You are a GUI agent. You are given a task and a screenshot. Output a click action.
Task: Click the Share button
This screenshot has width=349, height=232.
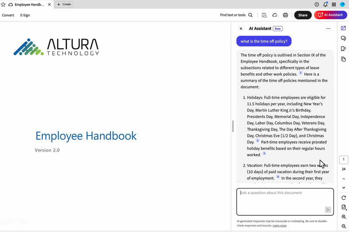(303, 15)
